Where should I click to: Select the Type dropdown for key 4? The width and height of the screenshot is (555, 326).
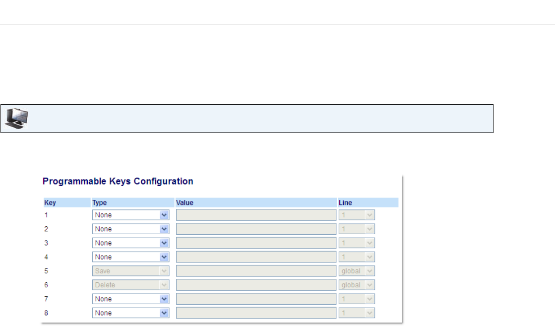[131, 257]
